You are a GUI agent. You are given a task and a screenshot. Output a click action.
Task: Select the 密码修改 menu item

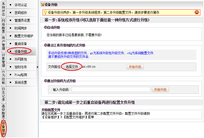pos(21,13)
